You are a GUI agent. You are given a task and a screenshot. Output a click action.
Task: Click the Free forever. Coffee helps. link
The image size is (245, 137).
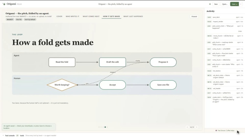(226, 131)
